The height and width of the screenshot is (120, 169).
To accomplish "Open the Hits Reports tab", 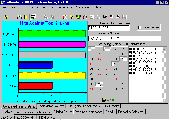I will coord(111,106).
